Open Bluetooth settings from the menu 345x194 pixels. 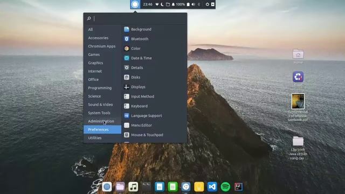tap(154, 39)
